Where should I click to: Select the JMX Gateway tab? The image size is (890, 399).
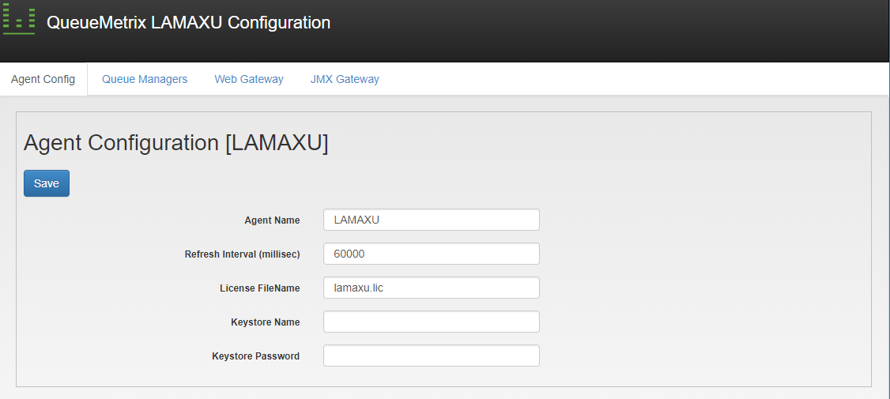point(345,79)
